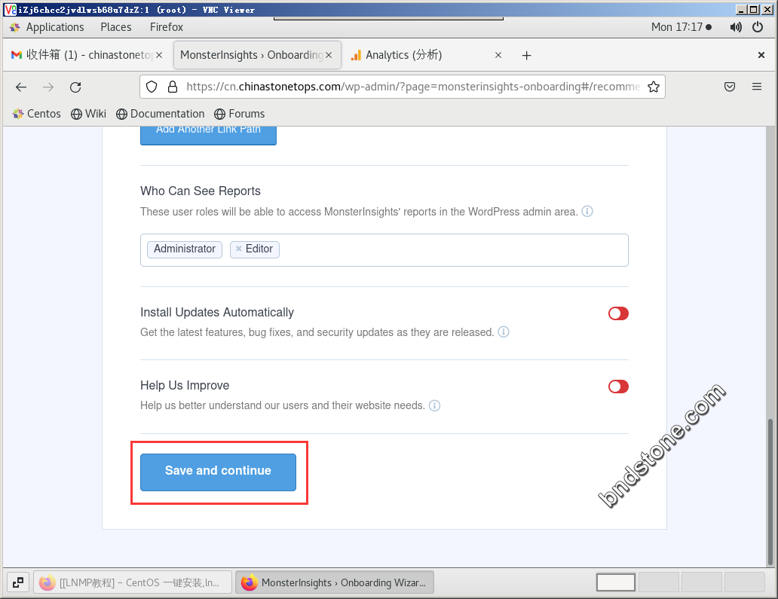
Task: Click Save and continue button
Action: pyautogui.click(x=219, y=472)
